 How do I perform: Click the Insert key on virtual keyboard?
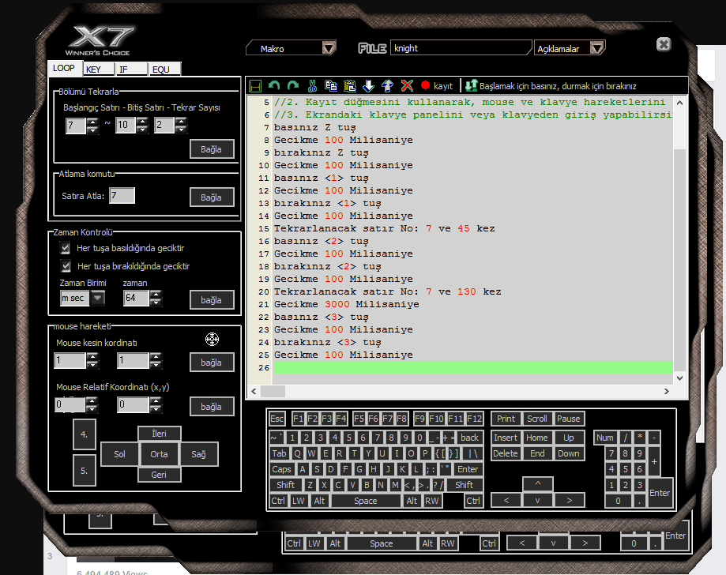coord(506,438)
